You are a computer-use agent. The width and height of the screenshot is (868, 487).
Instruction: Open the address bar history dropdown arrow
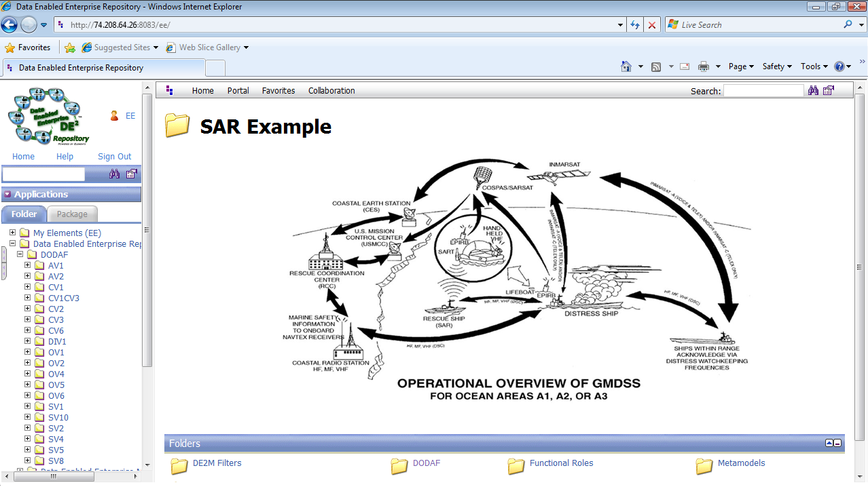(621, 25)
